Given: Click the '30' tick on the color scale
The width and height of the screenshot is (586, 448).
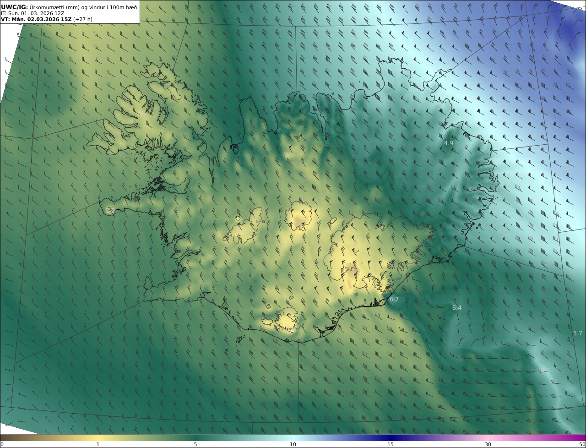Looking at the screenshot, I should point(488,445).
